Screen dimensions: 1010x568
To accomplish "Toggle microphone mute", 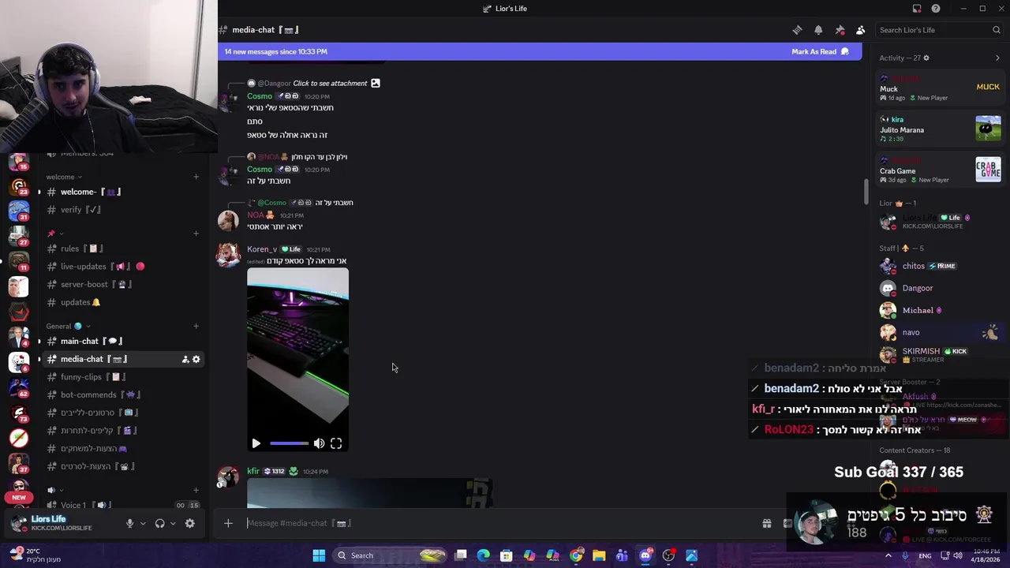I will pyautogui.click(x=129, y=523).
